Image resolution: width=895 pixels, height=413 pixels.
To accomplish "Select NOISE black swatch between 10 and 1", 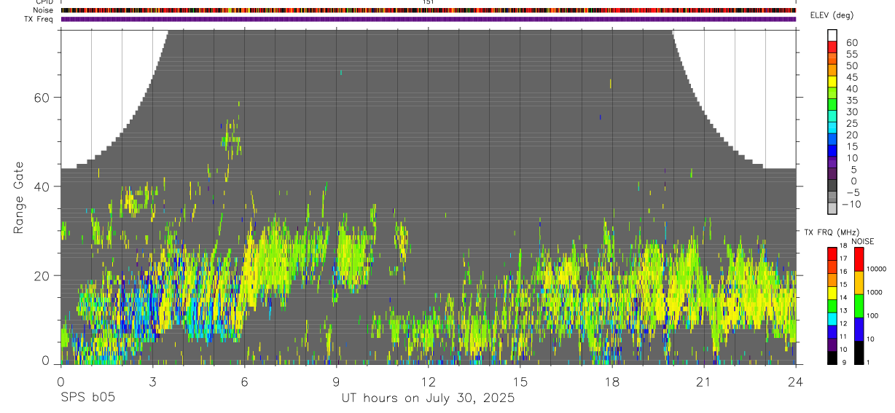I will [x=859, y=352].
